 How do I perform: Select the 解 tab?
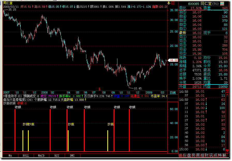point(224,155)
